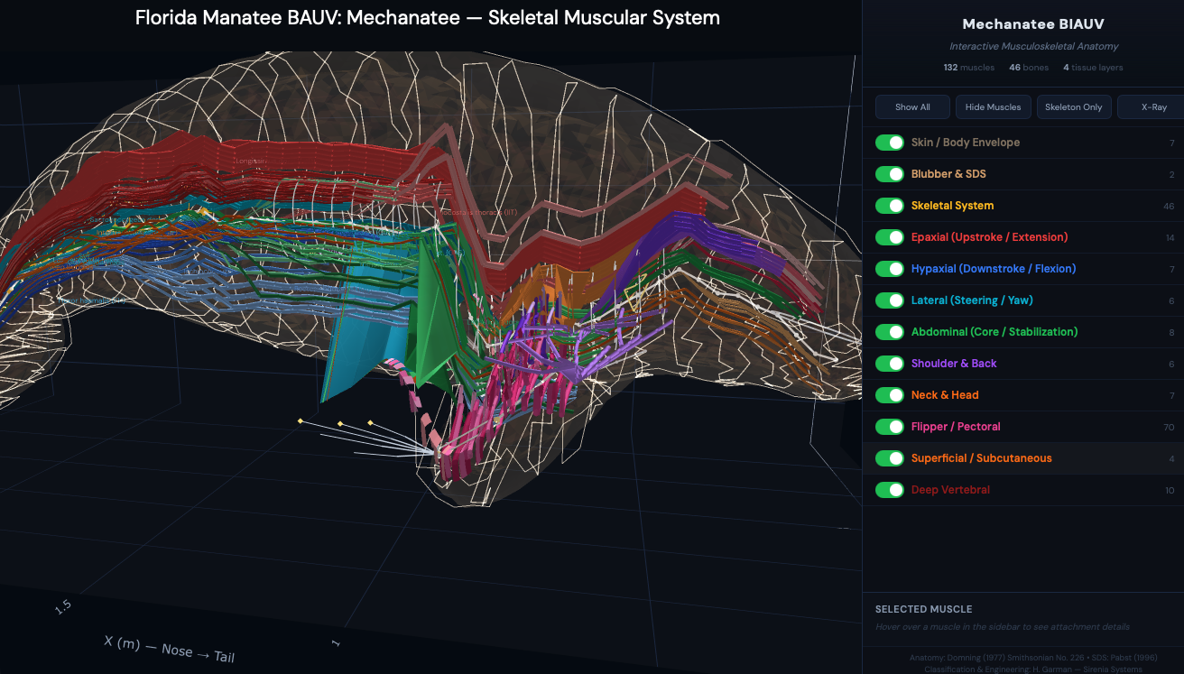Click the Deep Vertebral label
This screenshot has height=674, width=1184.
click(950, 490)
